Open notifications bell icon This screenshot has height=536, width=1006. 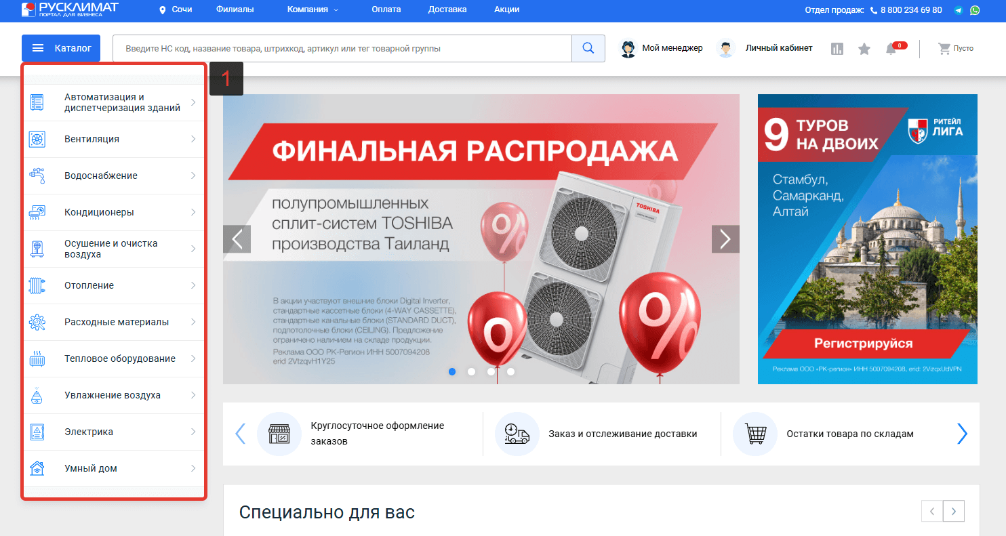click(891, 49)
